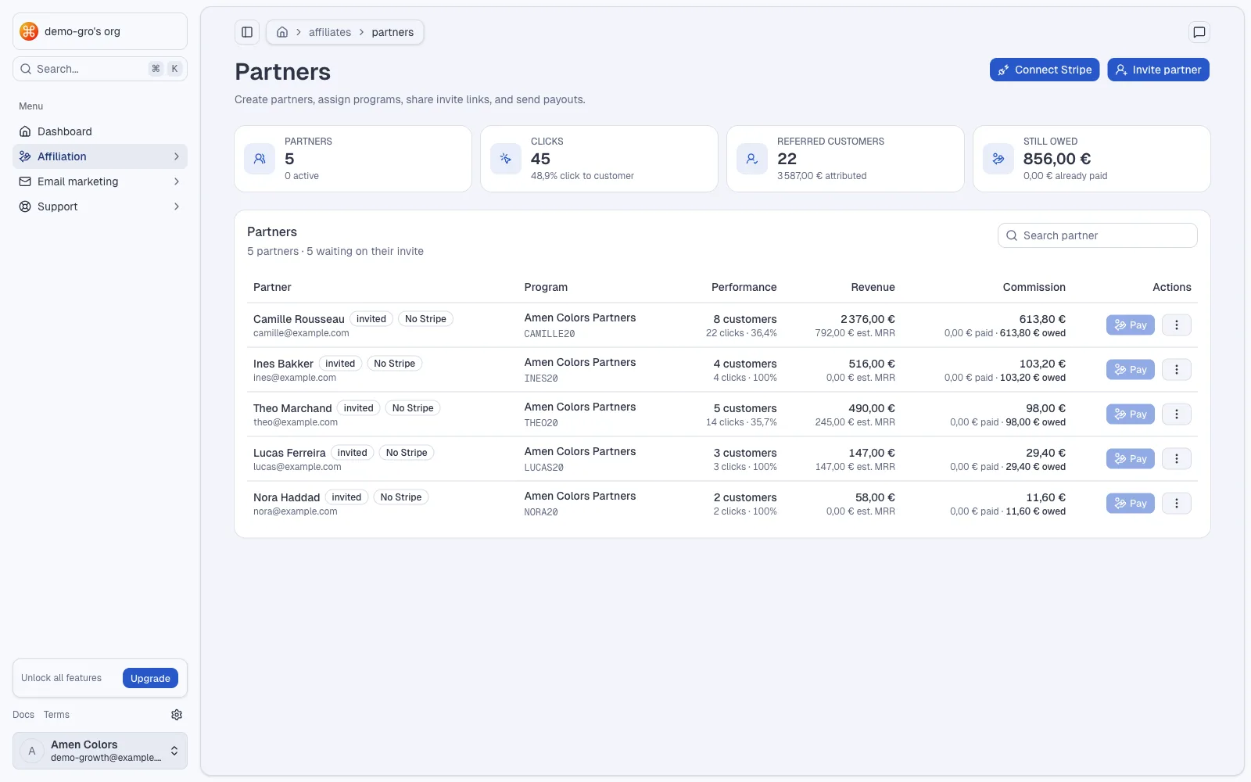The width and height of the screenshot is (1251, 782).
Task: Click the Clicks stat card icon
Action: [506, 159]
